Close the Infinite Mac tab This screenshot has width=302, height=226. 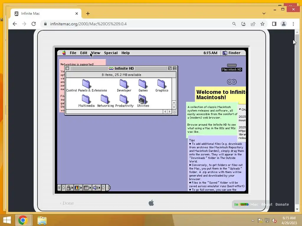coord(77,14)
